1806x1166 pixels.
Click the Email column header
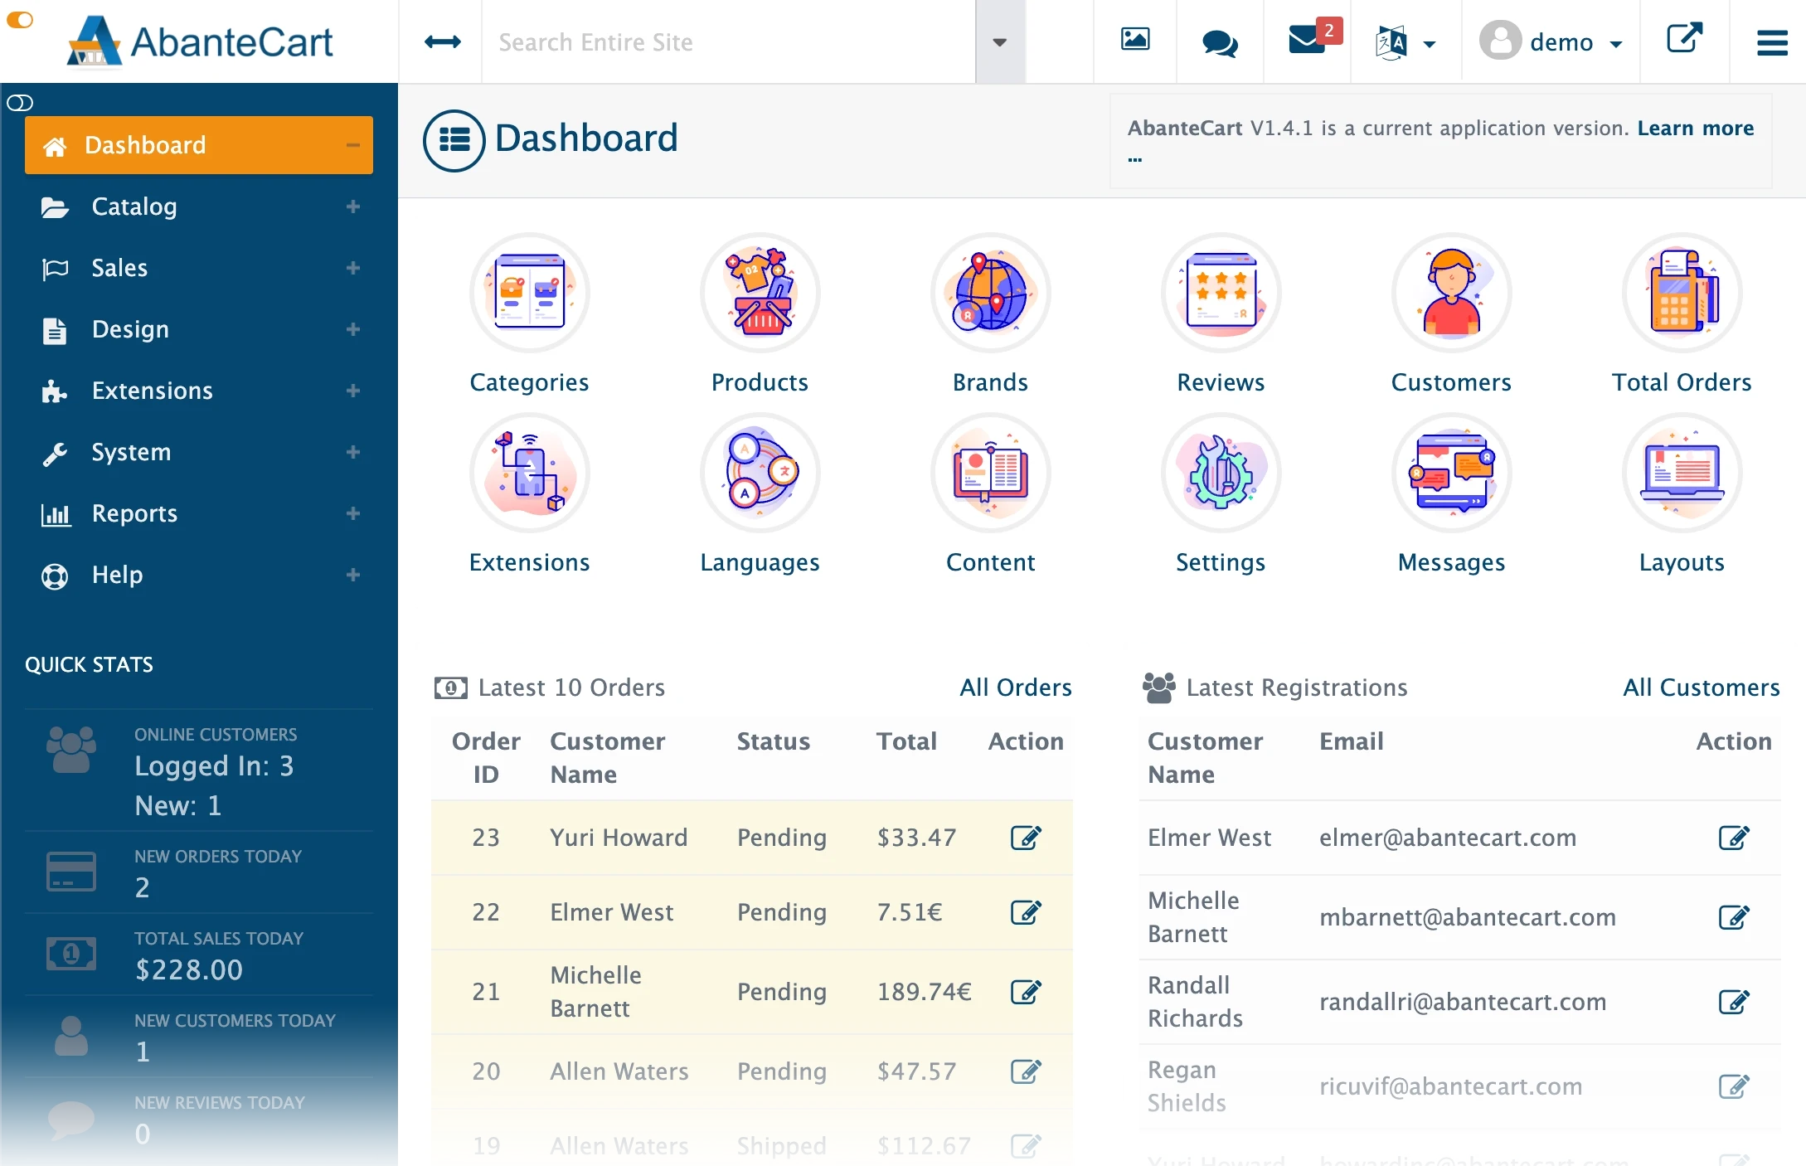tap(1352, 741)
